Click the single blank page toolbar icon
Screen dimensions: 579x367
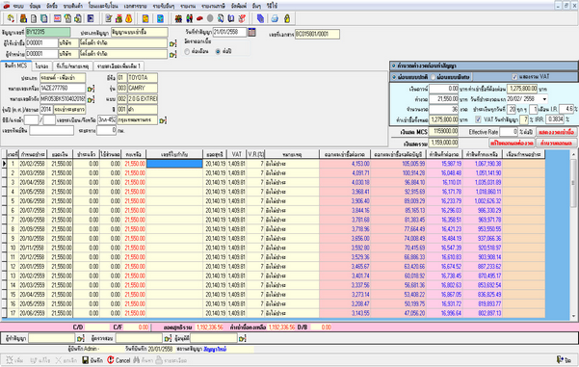[x=34, y=18]
